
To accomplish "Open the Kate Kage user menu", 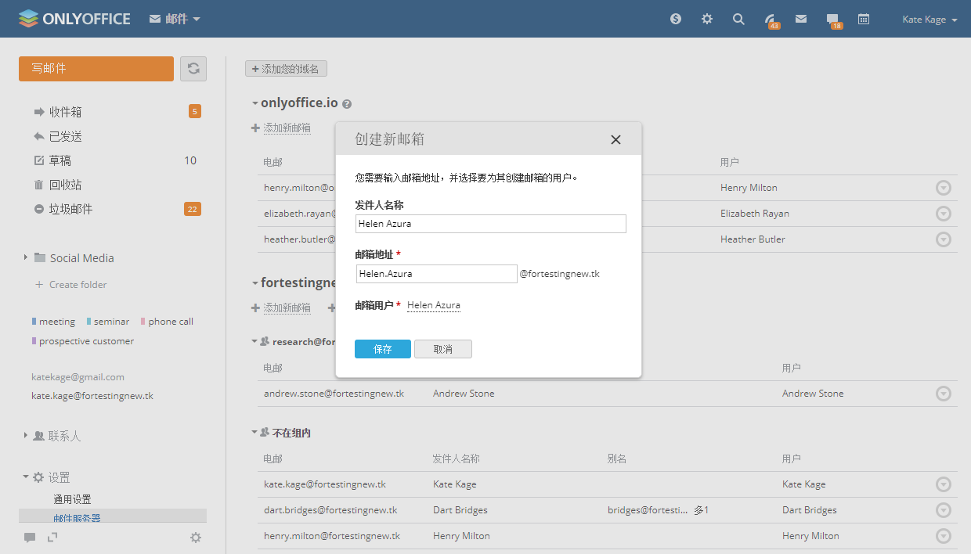I will 929,20.
